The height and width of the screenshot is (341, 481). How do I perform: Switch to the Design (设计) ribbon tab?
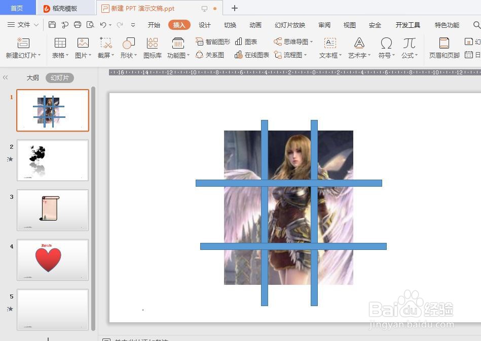point(205,25)
